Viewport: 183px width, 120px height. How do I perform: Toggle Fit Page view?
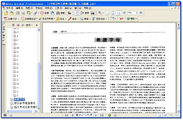tap(113, 13)
